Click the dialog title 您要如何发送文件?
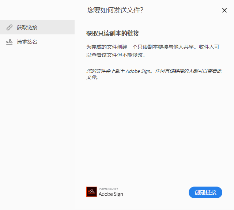 point(115,10)
